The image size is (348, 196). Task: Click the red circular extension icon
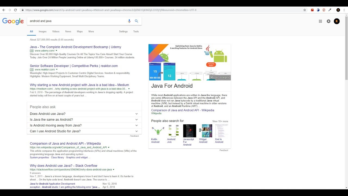point(324,10)
